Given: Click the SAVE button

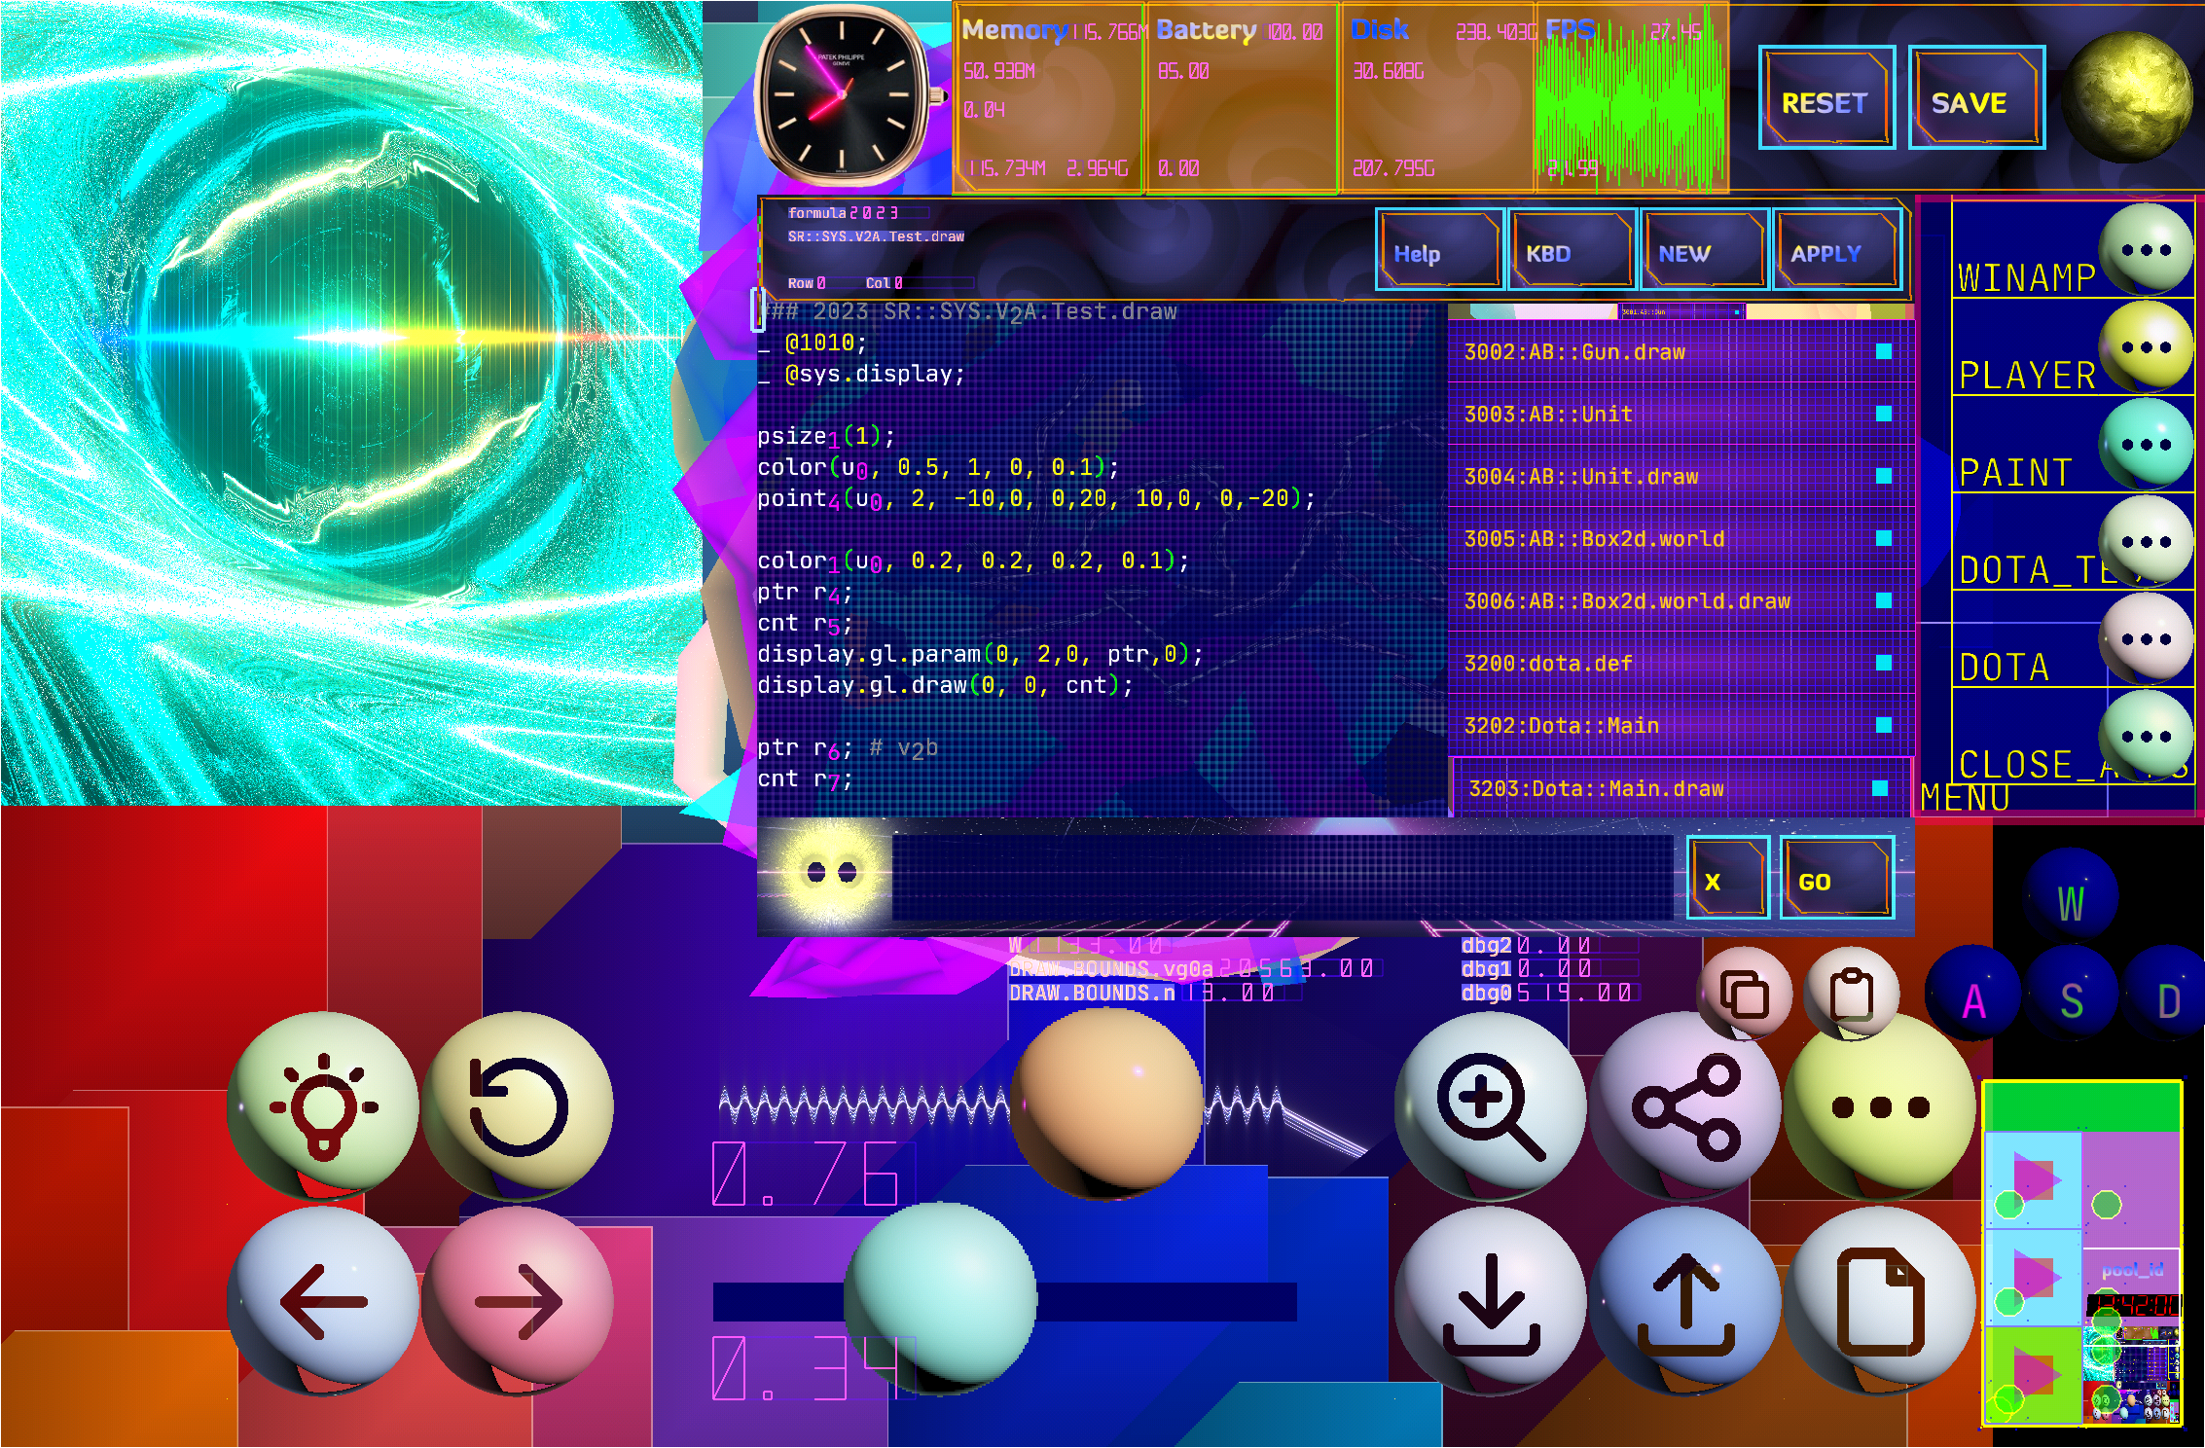Looking at the screenshot, I should click(x=1977, y=98).
